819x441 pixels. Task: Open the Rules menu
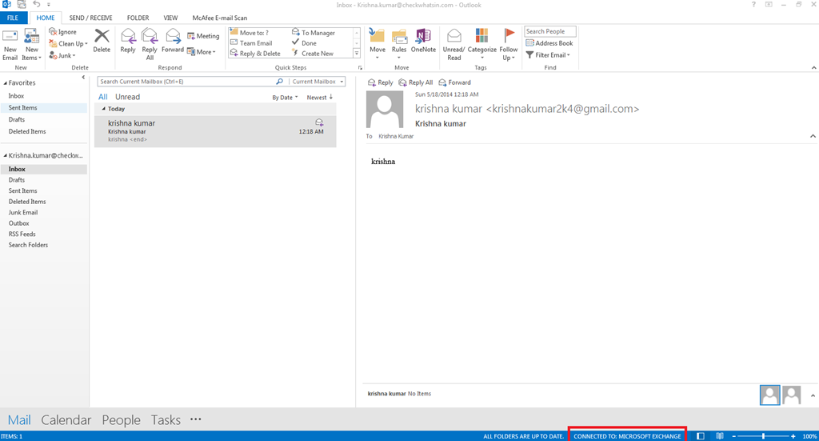click(x=399, y=44)
